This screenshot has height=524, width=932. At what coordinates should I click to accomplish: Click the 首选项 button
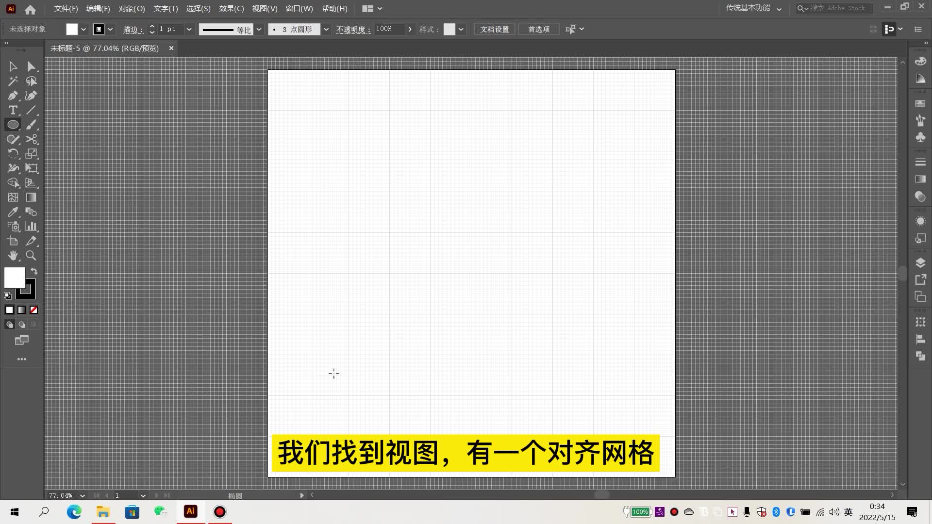click(x=538, y=30)
